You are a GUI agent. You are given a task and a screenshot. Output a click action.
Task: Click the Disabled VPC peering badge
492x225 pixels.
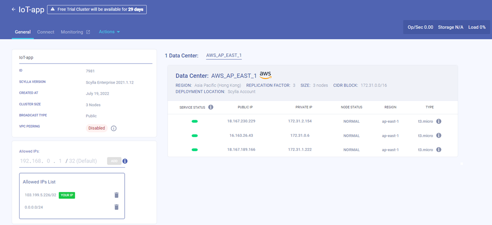pyautogui.click(x=97, y=128)
